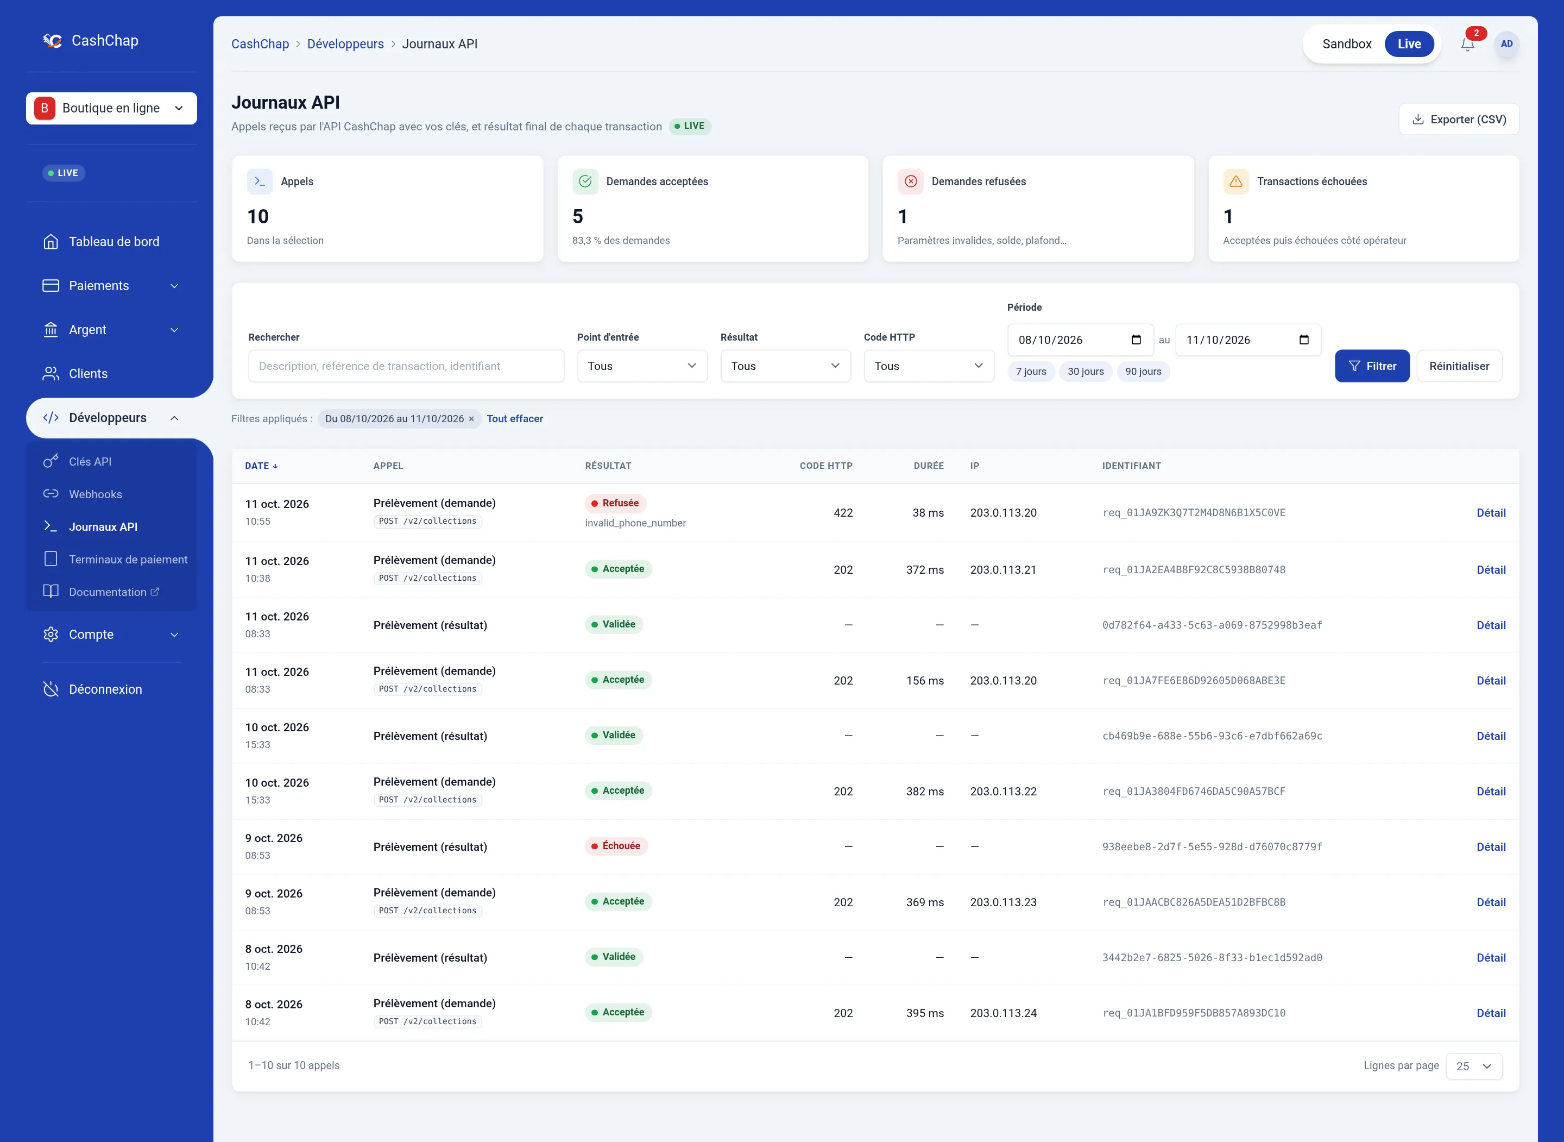This screenshot has width=1564, height=1142.
Task: Open Détail for the Échouée row
Action: click(1491, 847)
